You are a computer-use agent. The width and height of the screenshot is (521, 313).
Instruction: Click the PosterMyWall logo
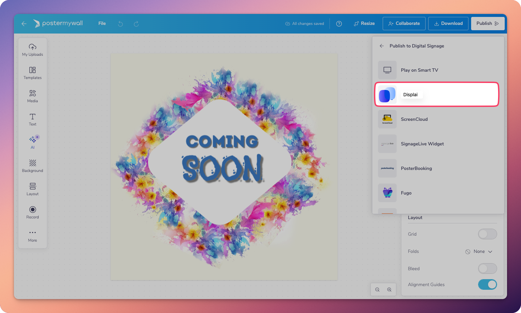(58, 23)
